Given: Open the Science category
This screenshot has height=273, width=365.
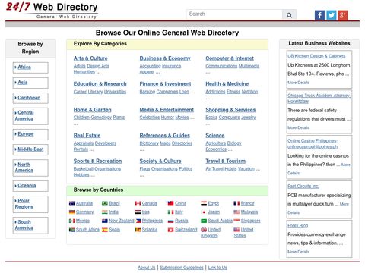Looking at the screenshot, I should coord(215,136).
